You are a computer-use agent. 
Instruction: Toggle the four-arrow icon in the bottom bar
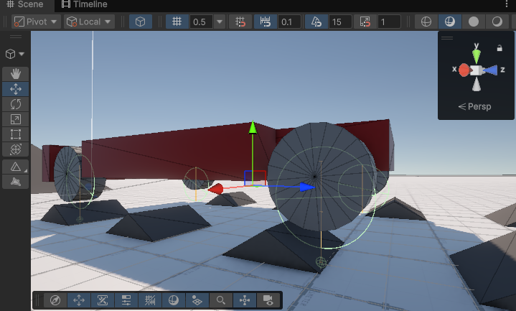[x=79, y=300]
